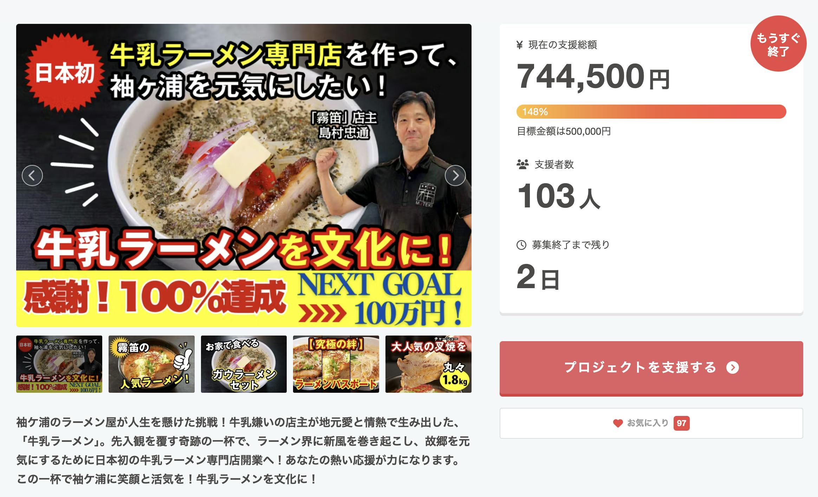
Task: Advance to the next carousel image
Action: [x=455, y=175]
